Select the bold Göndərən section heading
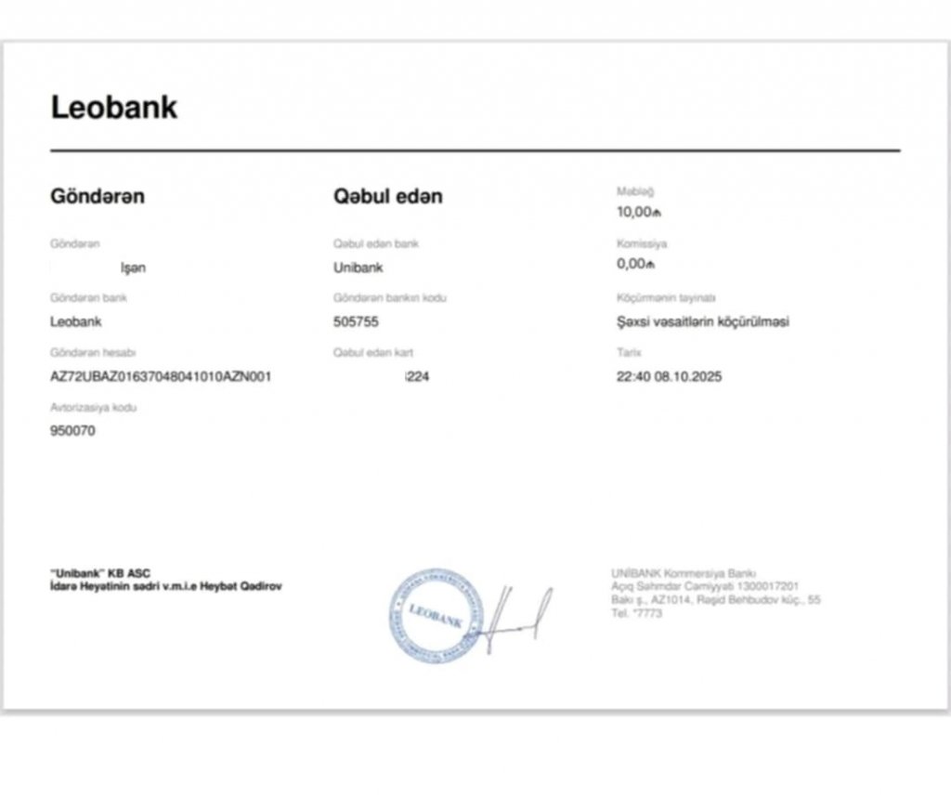The width and height of the screenshot is (951, 799). 98,196
